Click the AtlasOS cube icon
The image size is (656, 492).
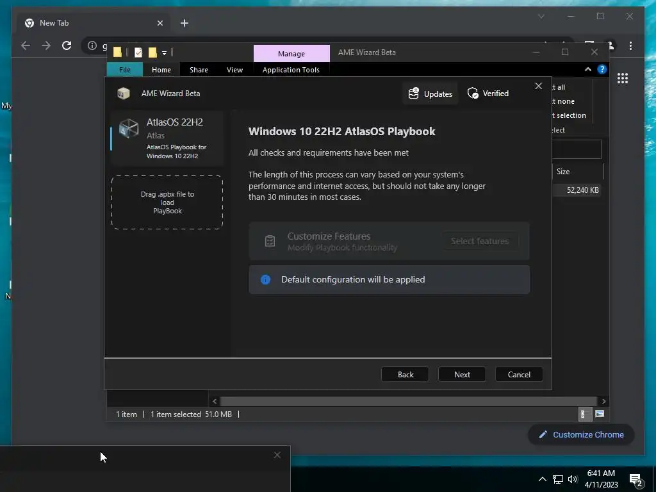click(128, 128)
